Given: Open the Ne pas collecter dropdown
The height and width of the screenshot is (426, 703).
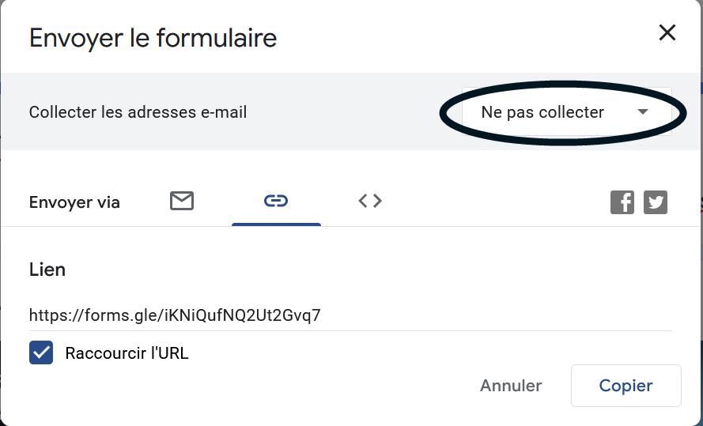Looking at the screenshot, I should click(542, 112).
